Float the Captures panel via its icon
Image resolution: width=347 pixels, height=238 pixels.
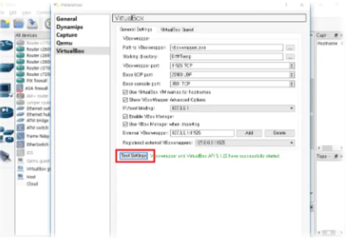click(x=336, y=35)
